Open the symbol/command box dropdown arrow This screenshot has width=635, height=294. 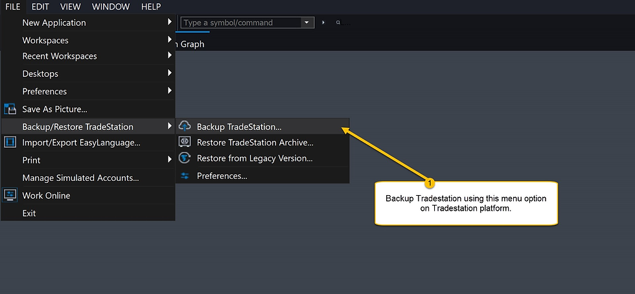pyautogui.click(x=307, y=23)
